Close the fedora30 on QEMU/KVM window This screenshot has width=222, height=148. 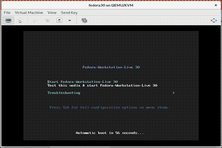pyautogui.click(x=216, y=5)
